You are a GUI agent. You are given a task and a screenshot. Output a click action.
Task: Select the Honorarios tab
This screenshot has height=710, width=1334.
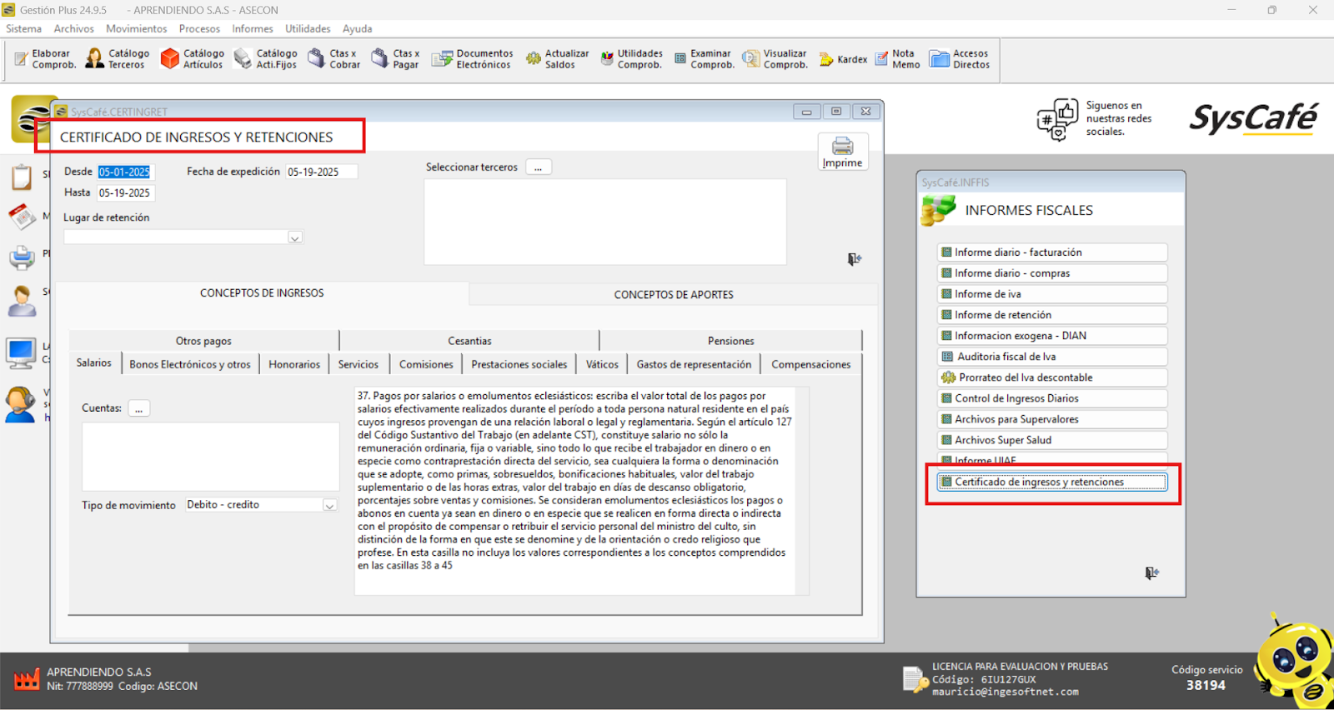(x=293, y=365)
